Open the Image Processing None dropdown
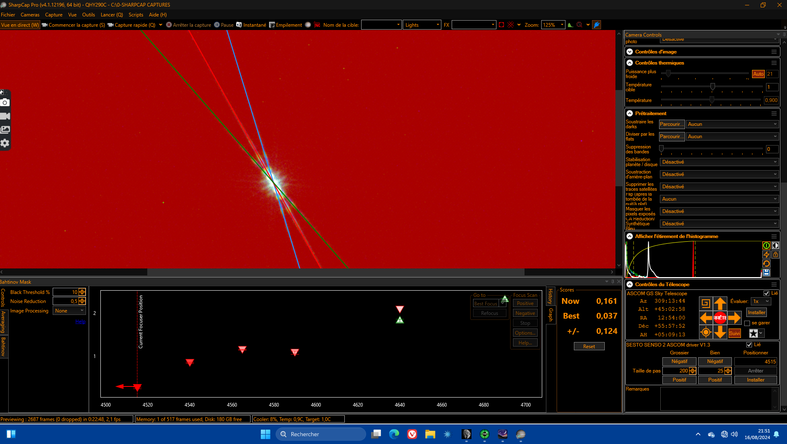This screenshot has width=787, height=444. pyautogui.click(x=69, y=311)
